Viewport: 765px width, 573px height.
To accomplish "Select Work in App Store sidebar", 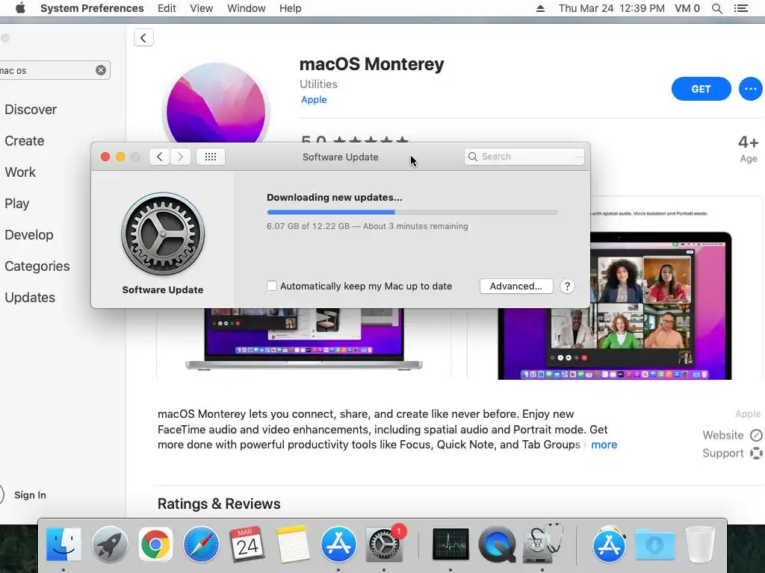I will point(20,172).
